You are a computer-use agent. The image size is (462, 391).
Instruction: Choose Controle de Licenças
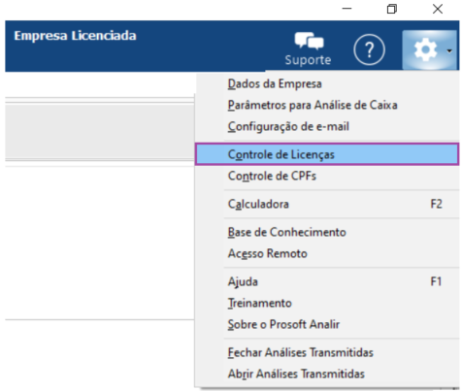(327, 154)
